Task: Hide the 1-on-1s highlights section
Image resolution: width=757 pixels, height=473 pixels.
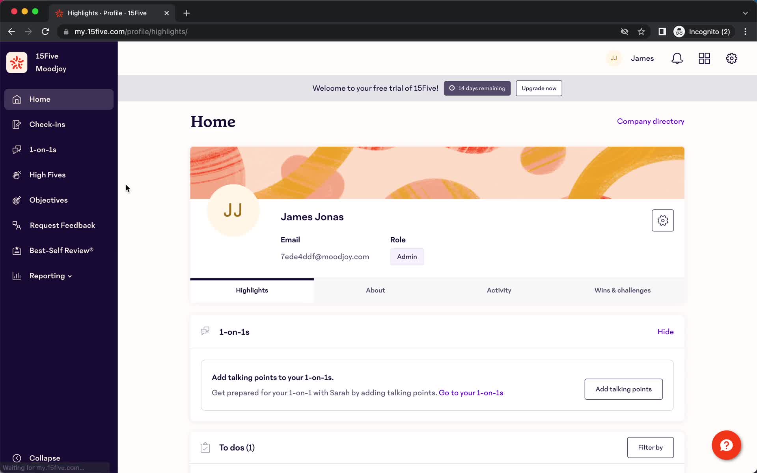Action: (x=666, y=331)
